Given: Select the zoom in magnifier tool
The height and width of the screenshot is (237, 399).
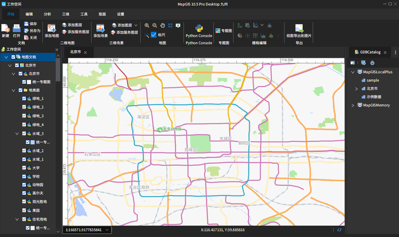Looking at the screenshot, I should click(147, 25).
